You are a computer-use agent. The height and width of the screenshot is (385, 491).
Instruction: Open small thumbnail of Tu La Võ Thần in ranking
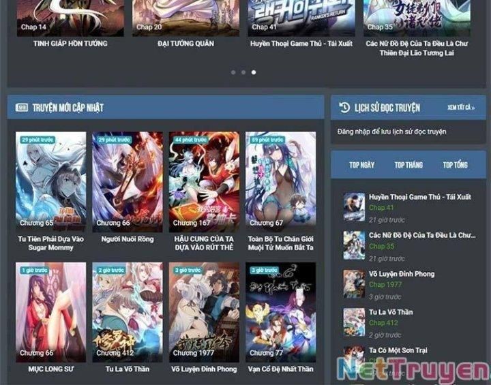tap(354, 322)
